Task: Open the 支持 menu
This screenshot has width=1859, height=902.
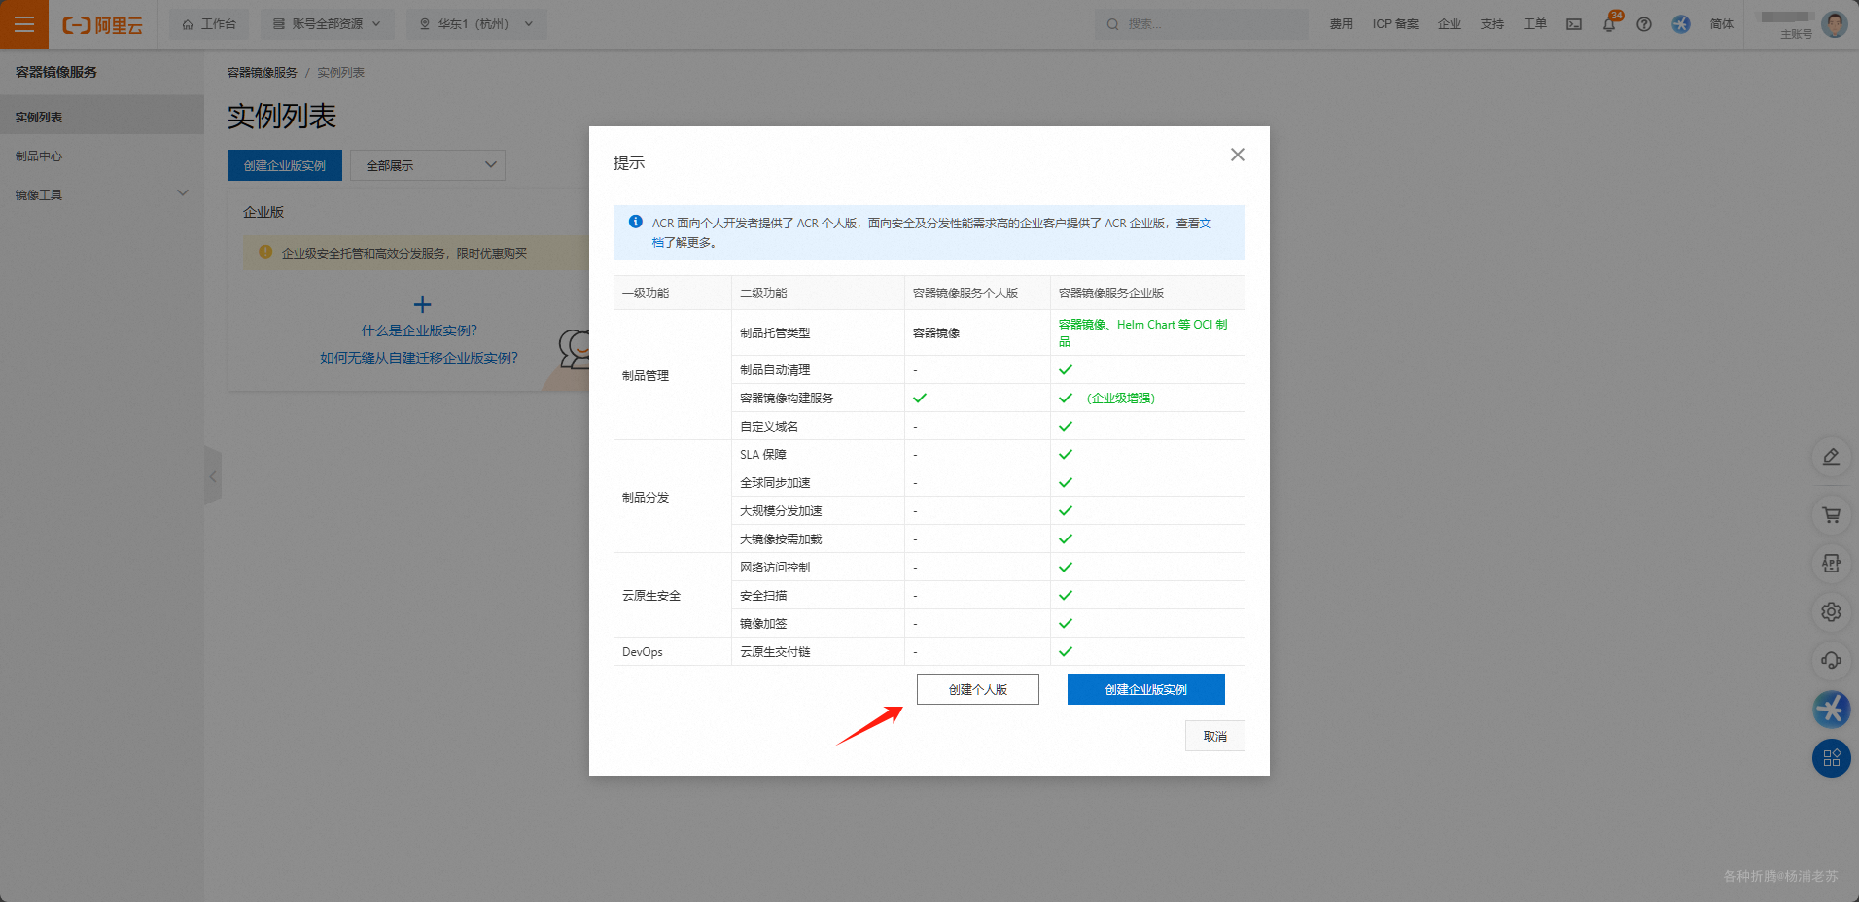Action: point(1492,24)
